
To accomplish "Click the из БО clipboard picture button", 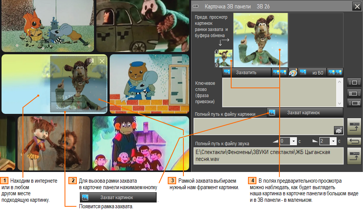I will click(312, 73).
